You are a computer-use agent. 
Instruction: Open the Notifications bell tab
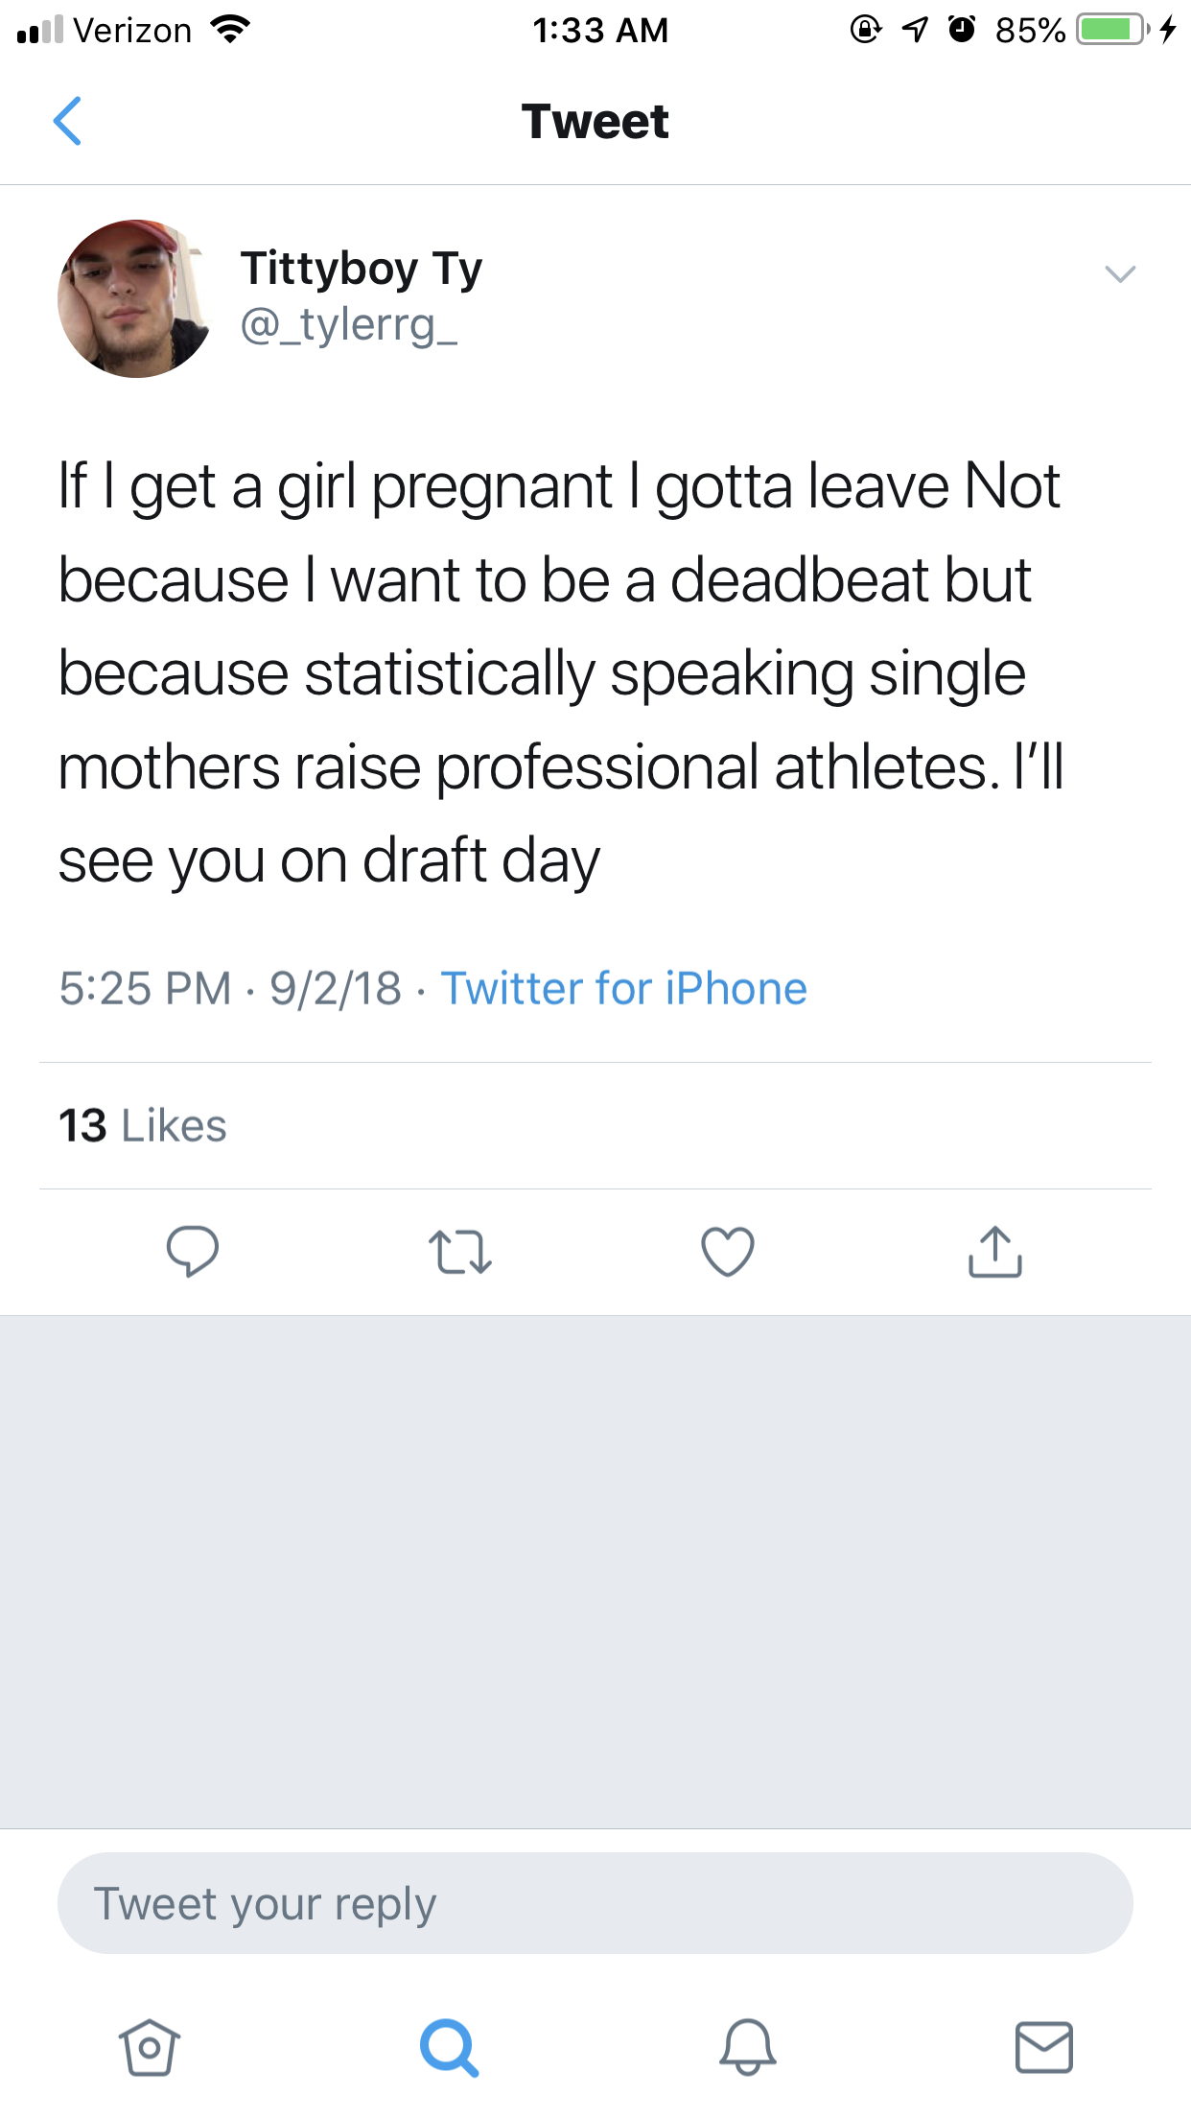pos(747,2047)
